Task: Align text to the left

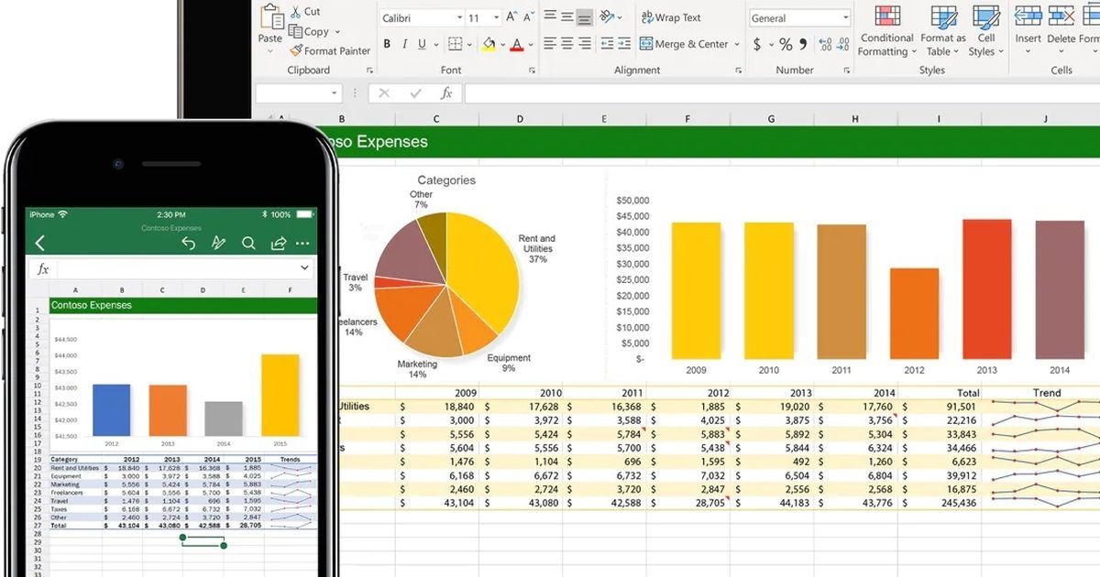Action: [x=550, y=44]
